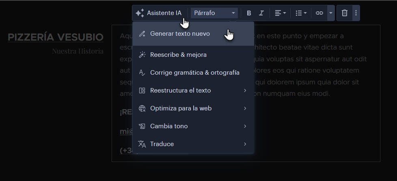Click the pencil icon beside Generar texto nuevo
Image resolution: width=397 pixels, height=181 pixels.
[142, 34]
